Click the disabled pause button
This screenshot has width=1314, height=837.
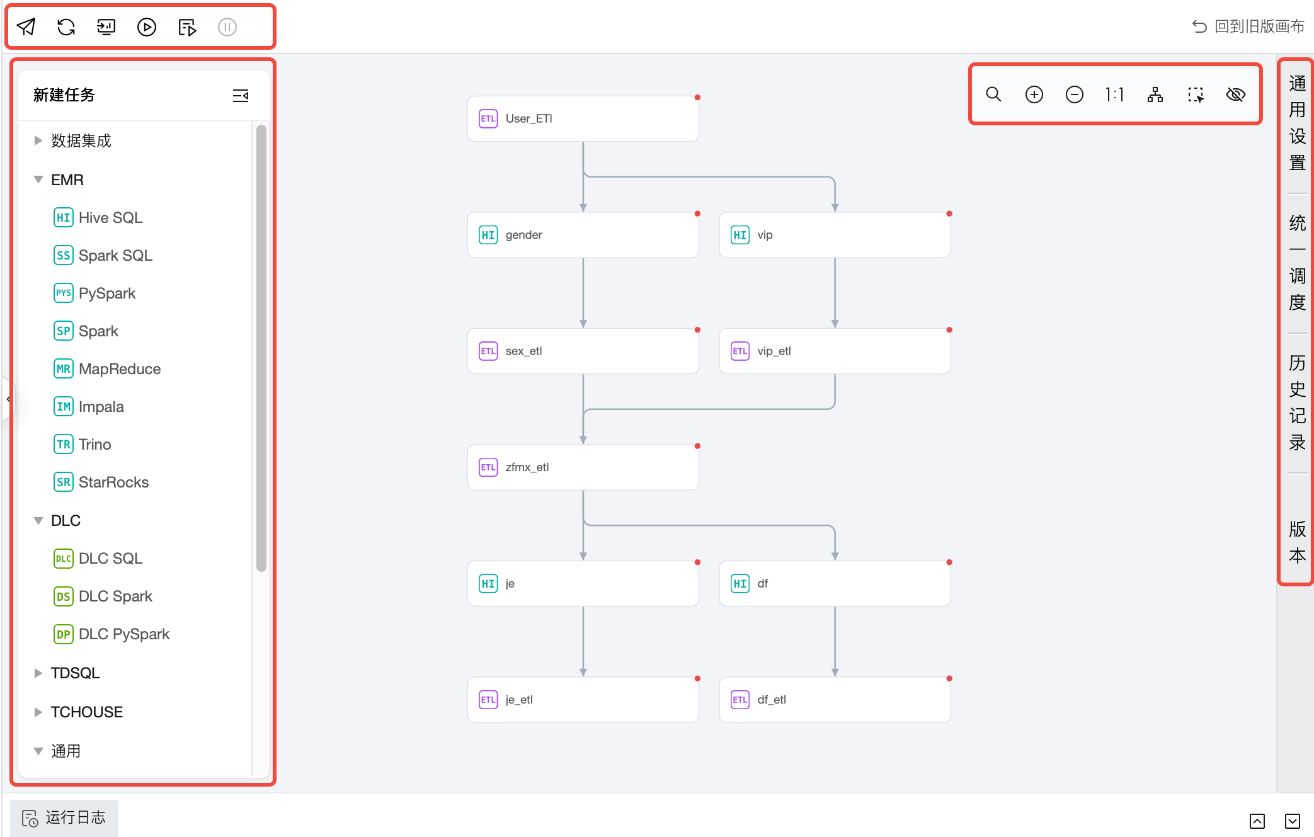click(227, 27)
